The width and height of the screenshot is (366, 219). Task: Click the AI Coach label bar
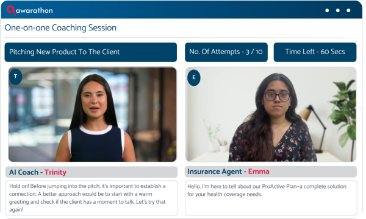tap(91, 172)
